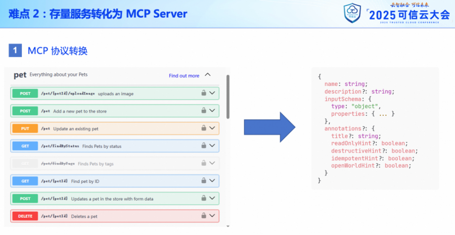This screenshot has width=455, height=235.
Task: Click the greyed GET badge for findByTags
Action: pyautogui.click(x=25, y=164)
